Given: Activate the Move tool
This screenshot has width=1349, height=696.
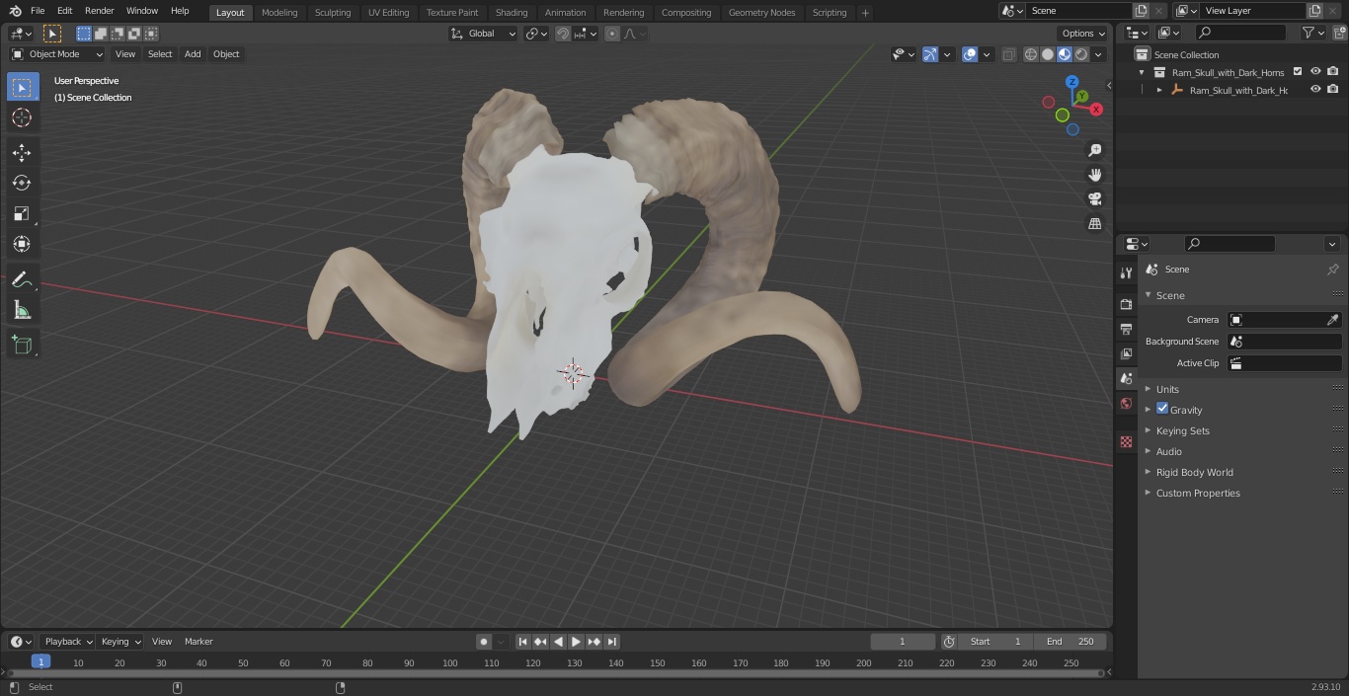Looking at the screenshot, I should pyautogui.click(x=22, y=152).
